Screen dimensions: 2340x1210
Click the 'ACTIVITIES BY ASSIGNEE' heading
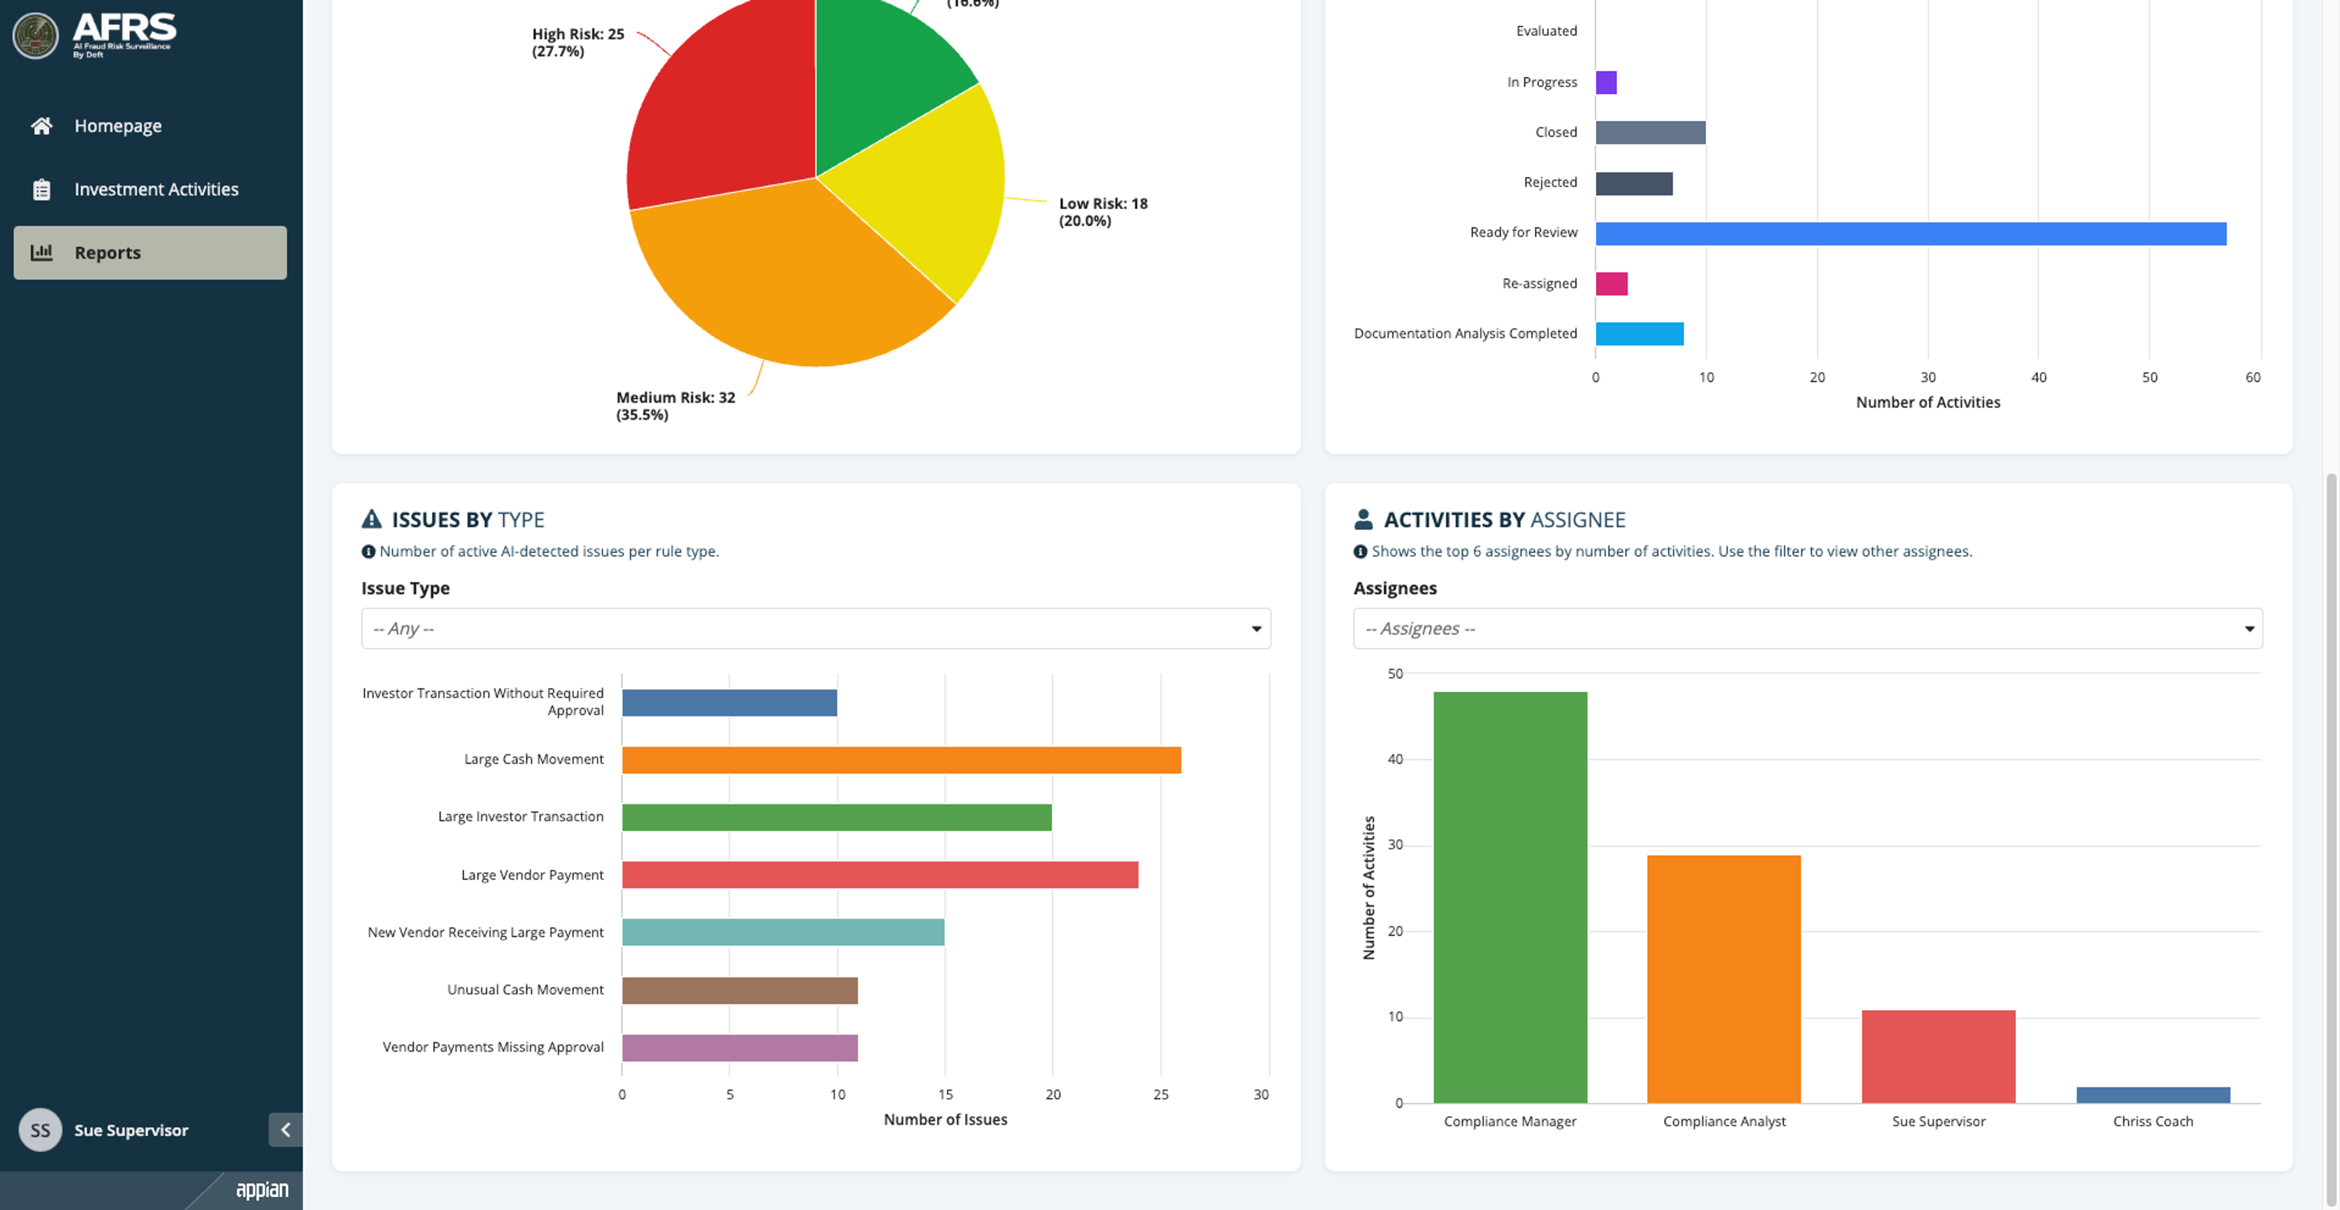1505,520
